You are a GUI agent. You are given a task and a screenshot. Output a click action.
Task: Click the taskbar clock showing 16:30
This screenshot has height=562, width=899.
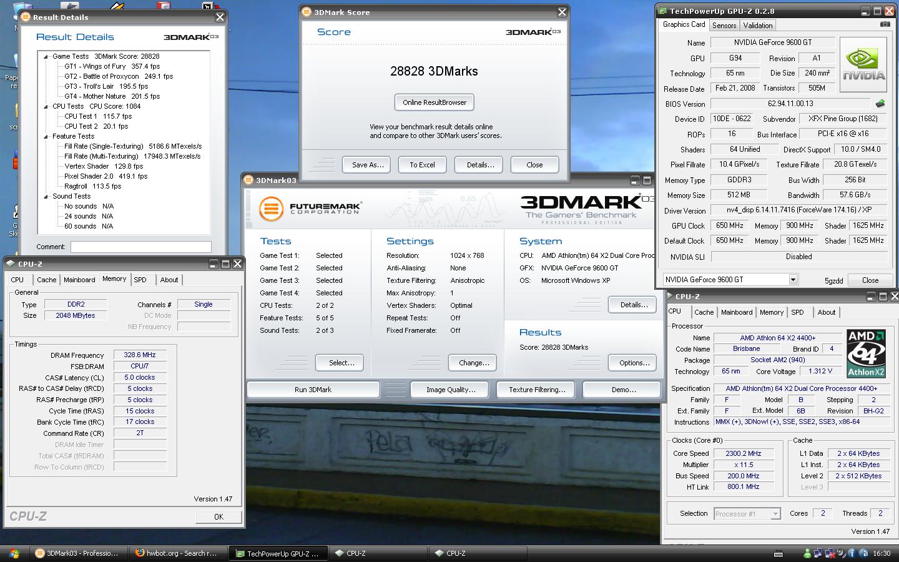(882, 553)
